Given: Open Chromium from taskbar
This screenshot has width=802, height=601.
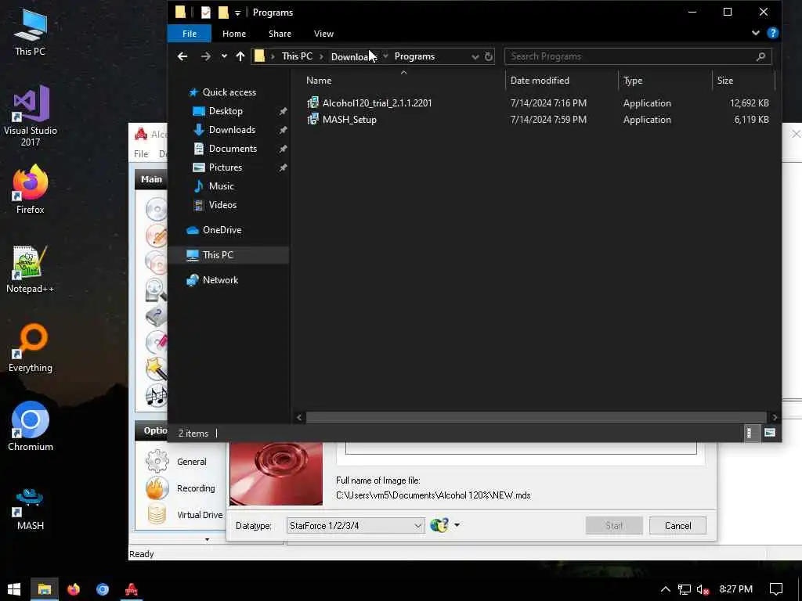Looking at the screenshot, I should [x=103, y=589].
